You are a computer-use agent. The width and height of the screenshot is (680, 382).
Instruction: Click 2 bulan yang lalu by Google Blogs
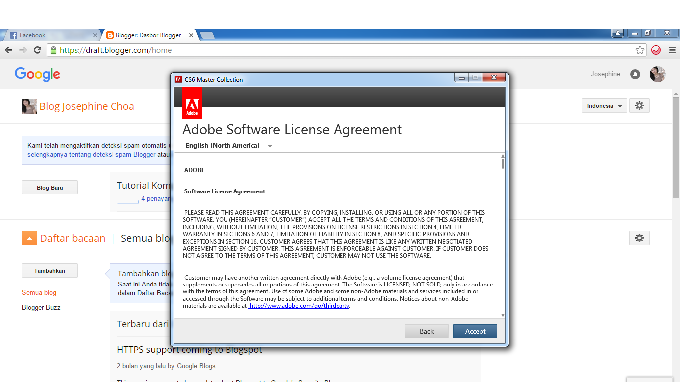coord(166,366)
